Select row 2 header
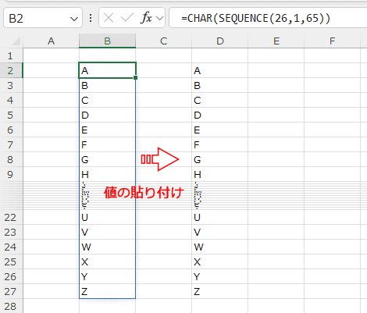 (12, 70)
